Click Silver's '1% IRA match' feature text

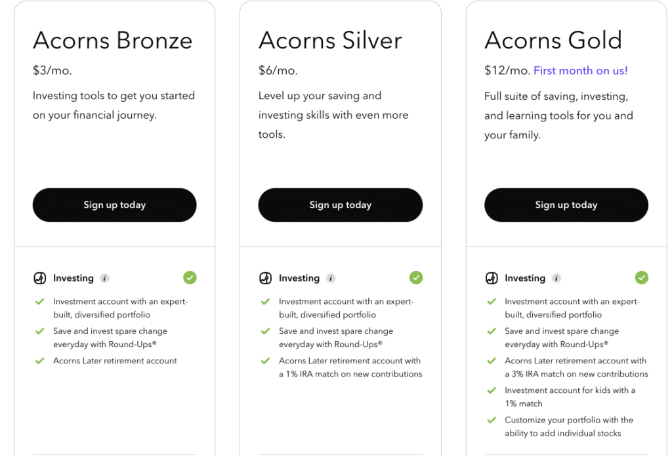(350, 367)
